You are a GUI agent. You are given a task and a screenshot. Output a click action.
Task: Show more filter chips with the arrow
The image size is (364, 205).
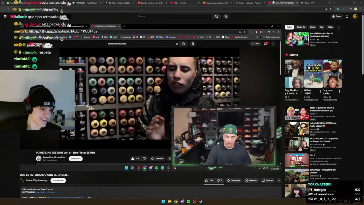click(x=338, y=27)
